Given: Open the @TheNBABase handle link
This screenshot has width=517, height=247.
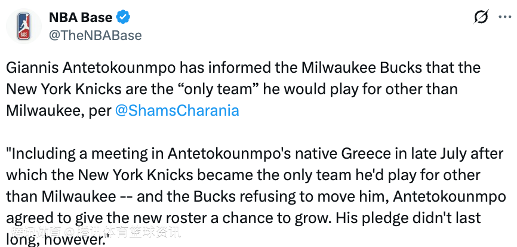Looking at the screenshot, I should 95,35.
